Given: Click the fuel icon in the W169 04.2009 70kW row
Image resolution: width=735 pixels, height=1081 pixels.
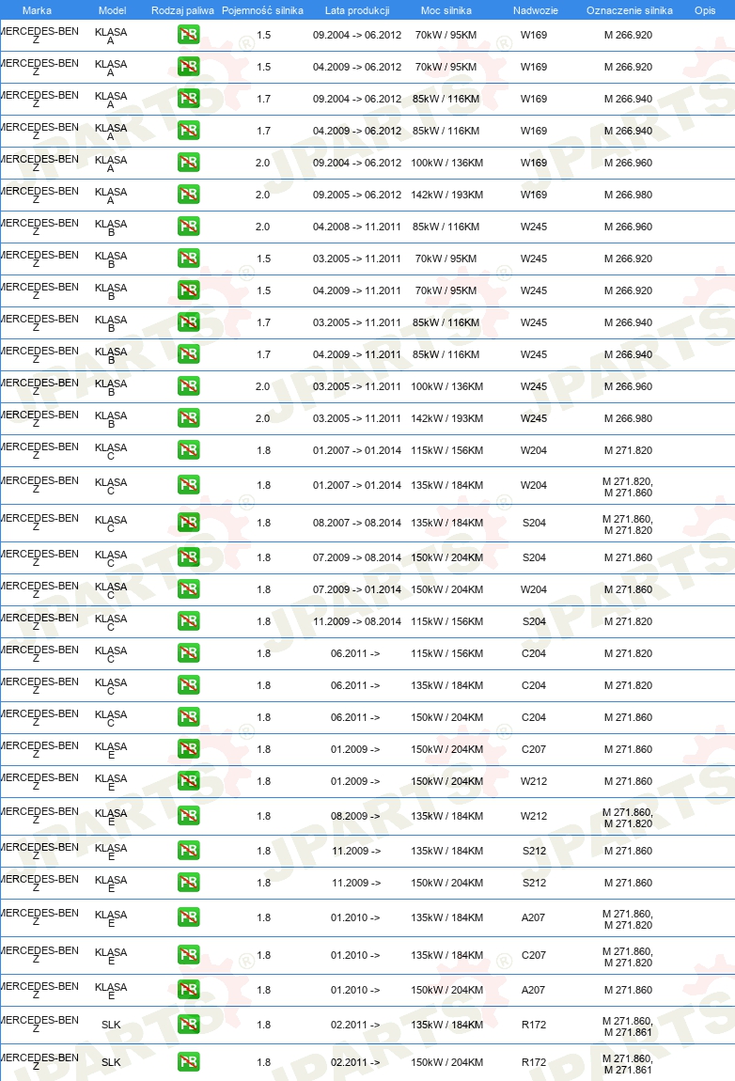Looking at the screenshot, I should point(188,66).
